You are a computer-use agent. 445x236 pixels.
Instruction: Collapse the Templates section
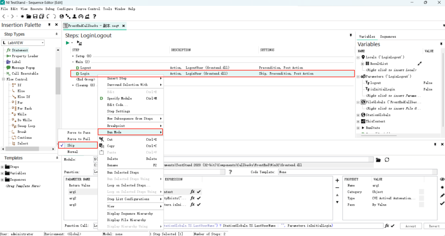tap(57, 158)
